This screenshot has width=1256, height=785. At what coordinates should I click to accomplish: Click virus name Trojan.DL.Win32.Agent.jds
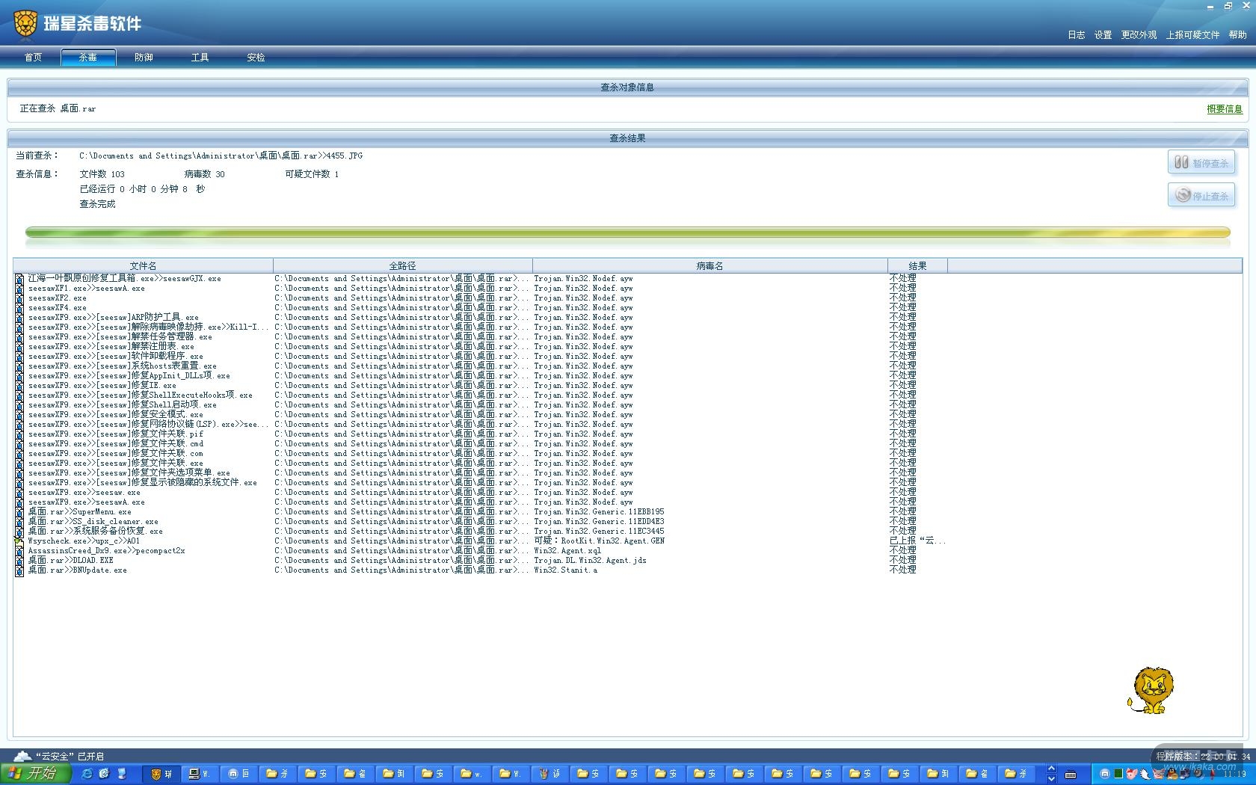click(x=590, y=561)
